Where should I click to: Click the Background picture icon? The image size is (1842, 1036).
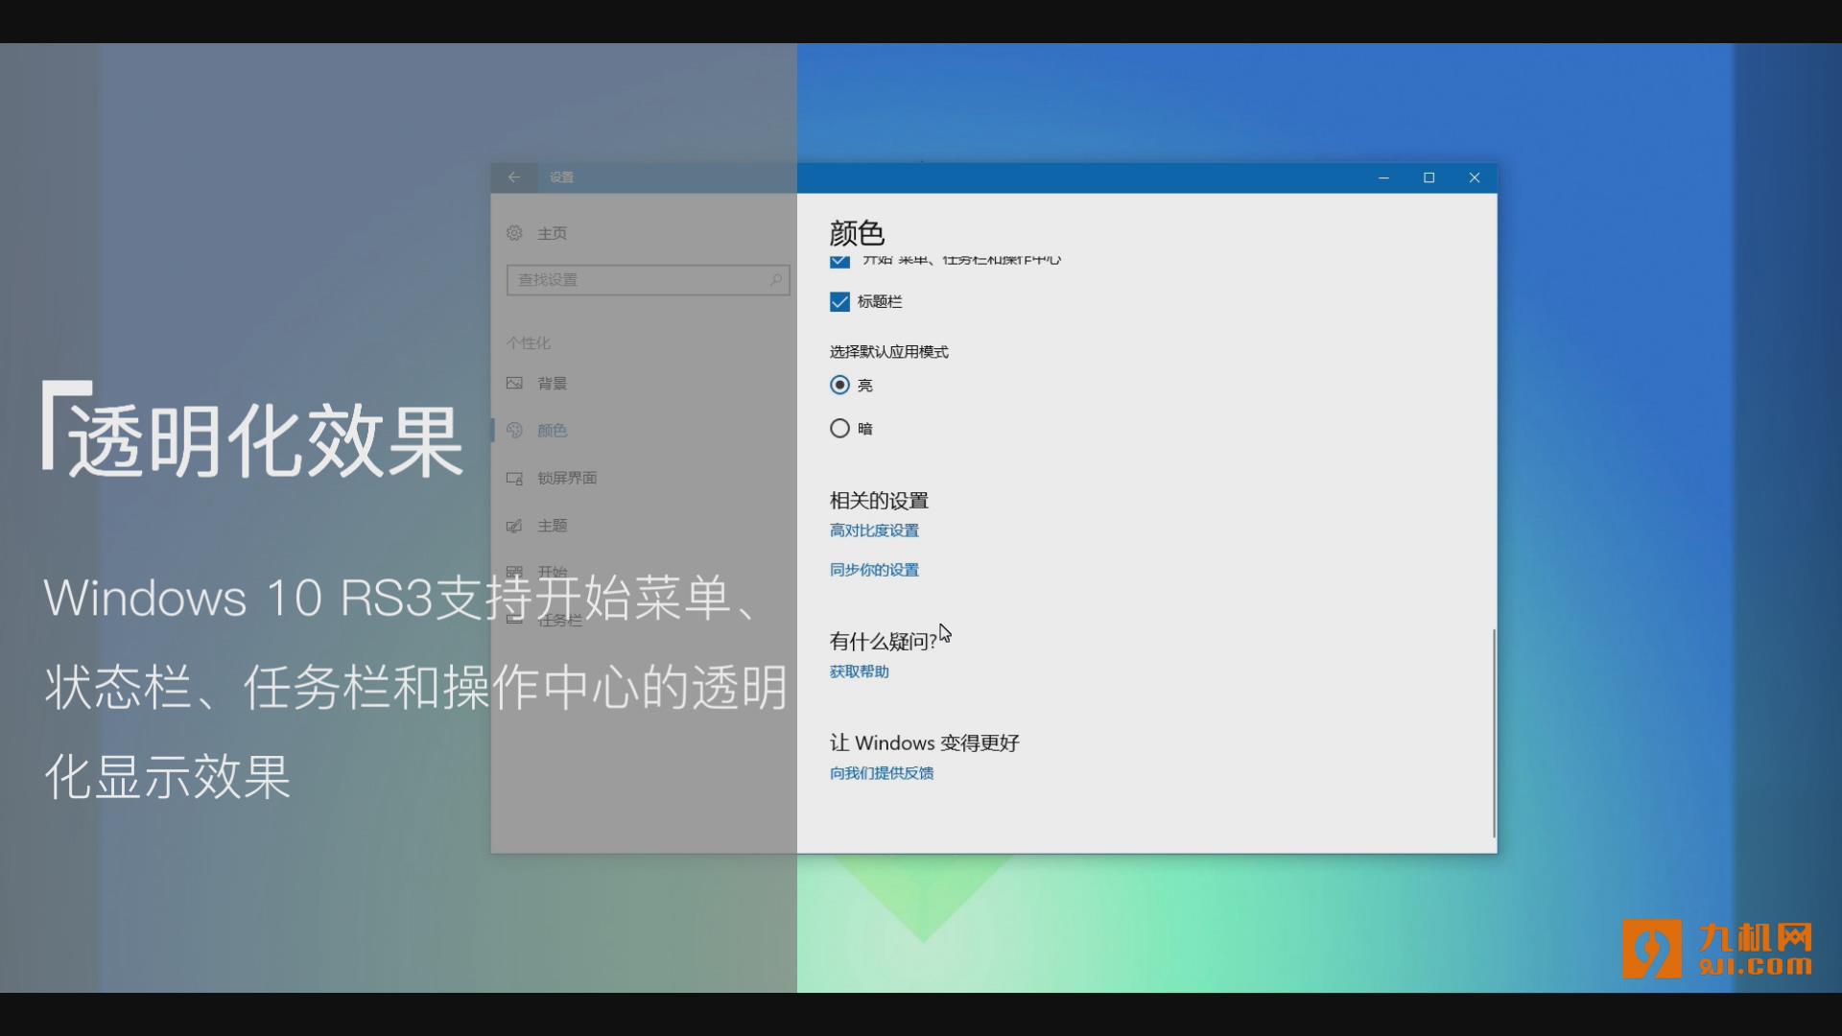click(x=515, y=383)
